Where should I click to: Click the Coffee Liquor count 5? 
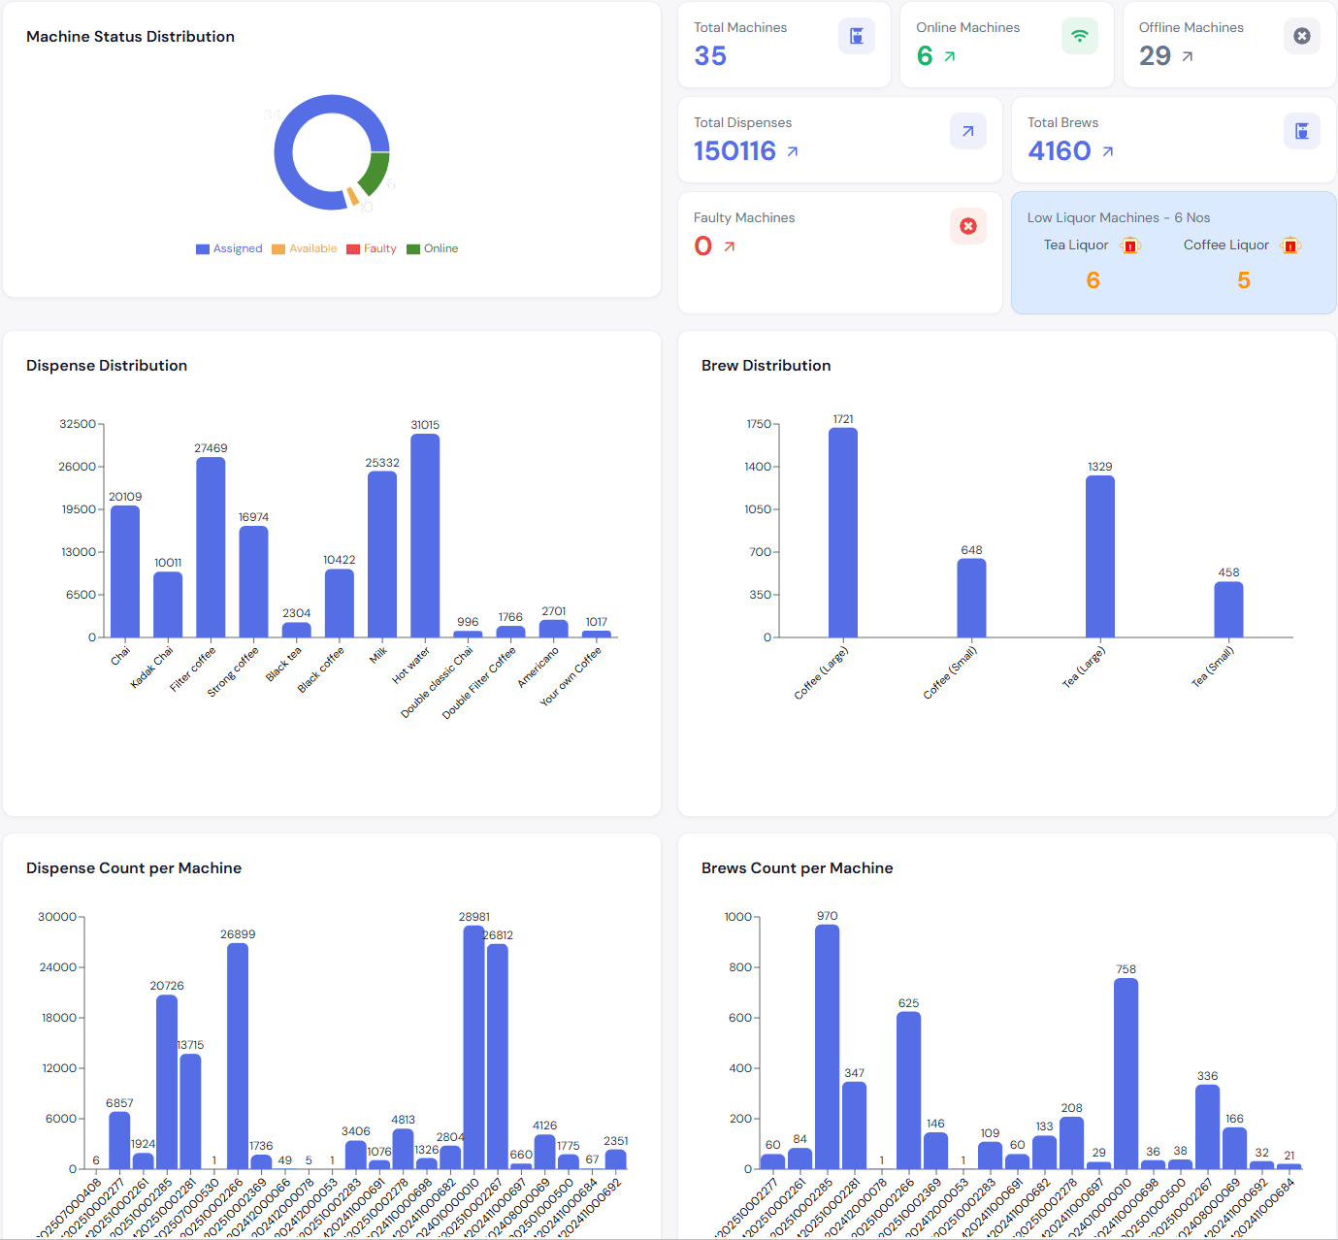1244,280
